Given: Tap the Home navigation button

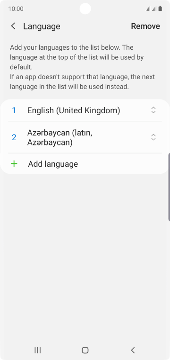Looking at the screenshot, I should pos(85,350).
